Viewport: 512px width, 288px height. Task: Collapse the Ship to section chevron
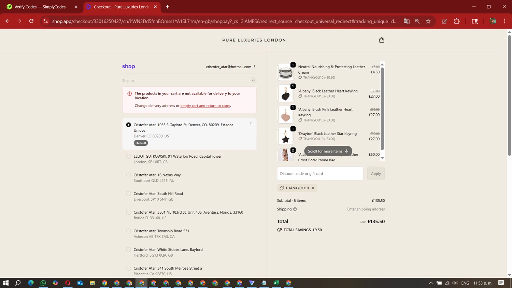[253, 81]
